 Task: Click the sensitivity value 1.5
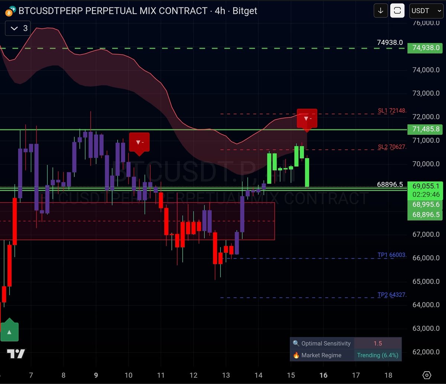(x=378, y=344)
